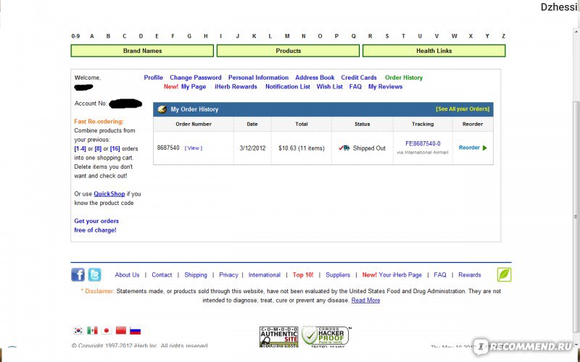Screen dimensions: 580x362
Task: Open My Reviews
Action: click(x=386, y=87)
